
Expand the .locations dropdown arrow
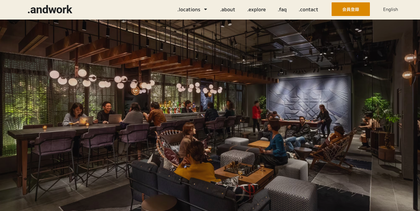pos(205,9)
